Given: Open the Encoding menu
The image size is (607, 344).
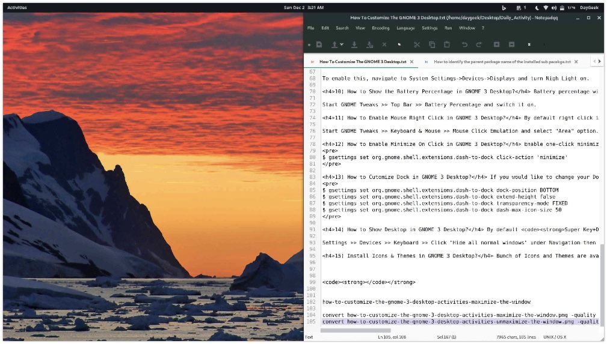Looking at the screenshot, I should pos(380,28).
